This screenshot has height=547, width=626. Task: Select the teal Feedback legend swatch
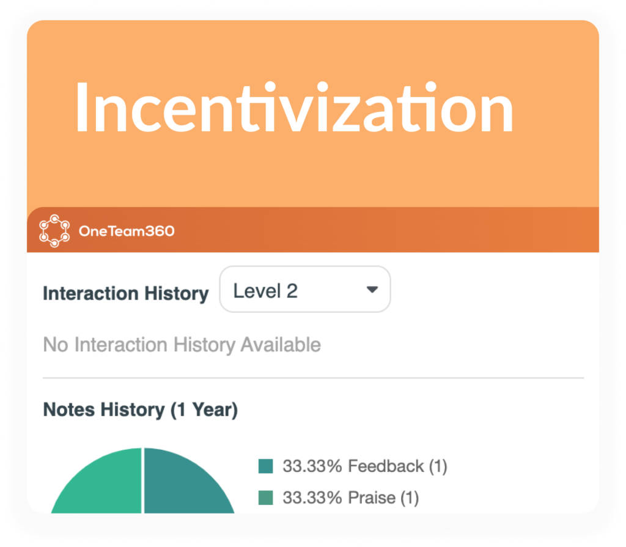(x=264, y=466)
